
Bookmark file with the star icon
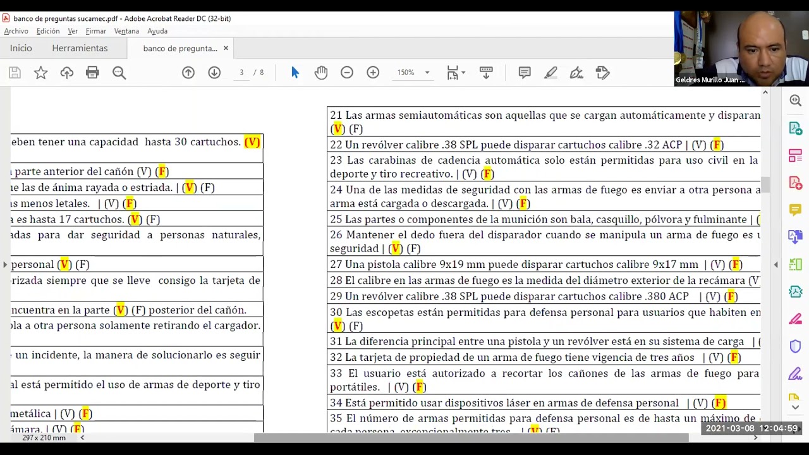pos(40,73)
